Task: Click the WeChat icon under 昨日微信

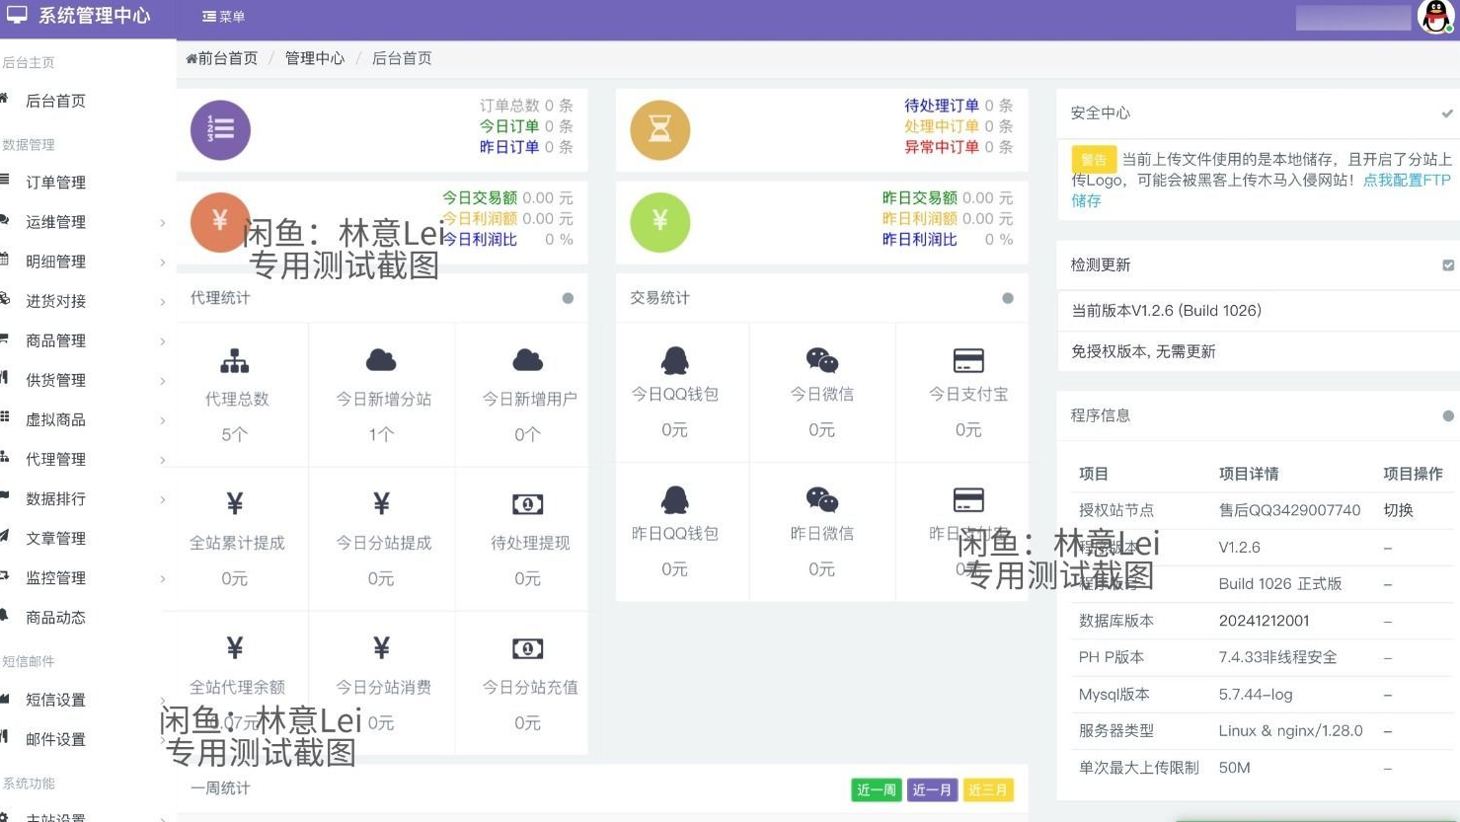Action: coord(820,499)
